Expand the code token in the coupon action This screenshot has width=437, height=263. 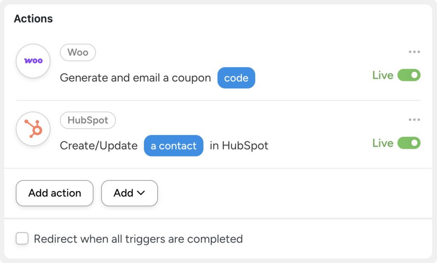[236, 78]
